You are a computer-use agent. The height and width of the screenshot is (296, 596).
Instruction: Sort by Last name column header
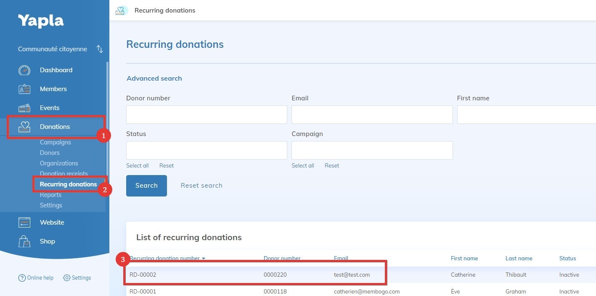click(x=519, y=259)
